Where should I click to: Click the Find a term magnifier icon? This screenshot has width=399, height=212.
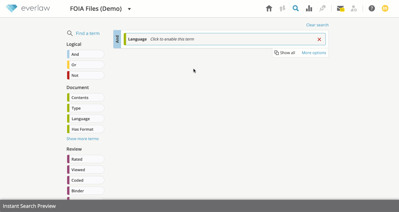[70, 33]
